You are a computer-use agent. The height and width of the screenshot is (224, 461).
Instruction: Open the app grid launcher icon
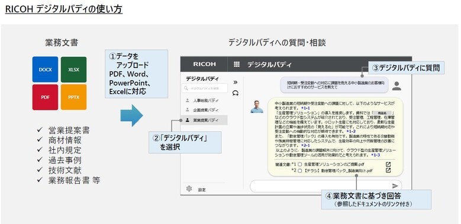pyautogui.click(x=237, y=64)
